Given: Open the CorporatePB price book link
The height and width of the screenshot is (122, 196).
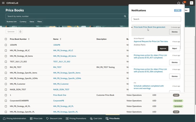Looking at the screenshot, I should click(59, 101).
